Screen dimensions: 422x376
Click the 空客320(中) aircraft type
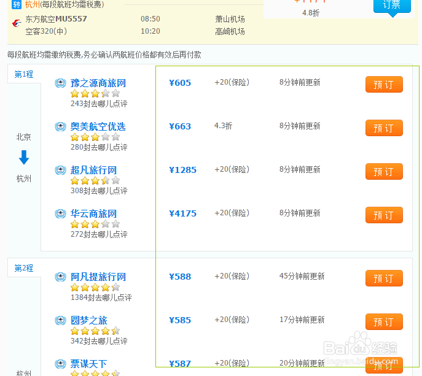(x=46, y=31)
